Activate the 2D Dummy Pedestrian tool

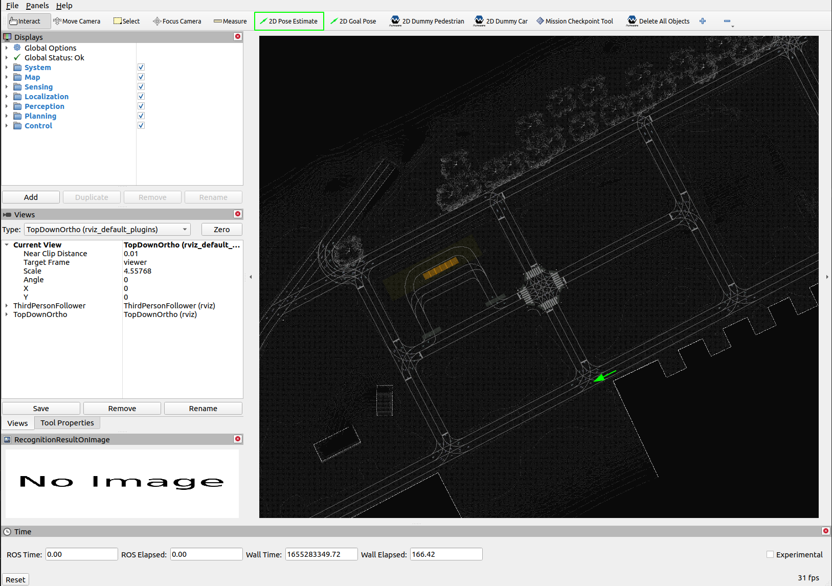pyautogui.click(x=427, y=21)
